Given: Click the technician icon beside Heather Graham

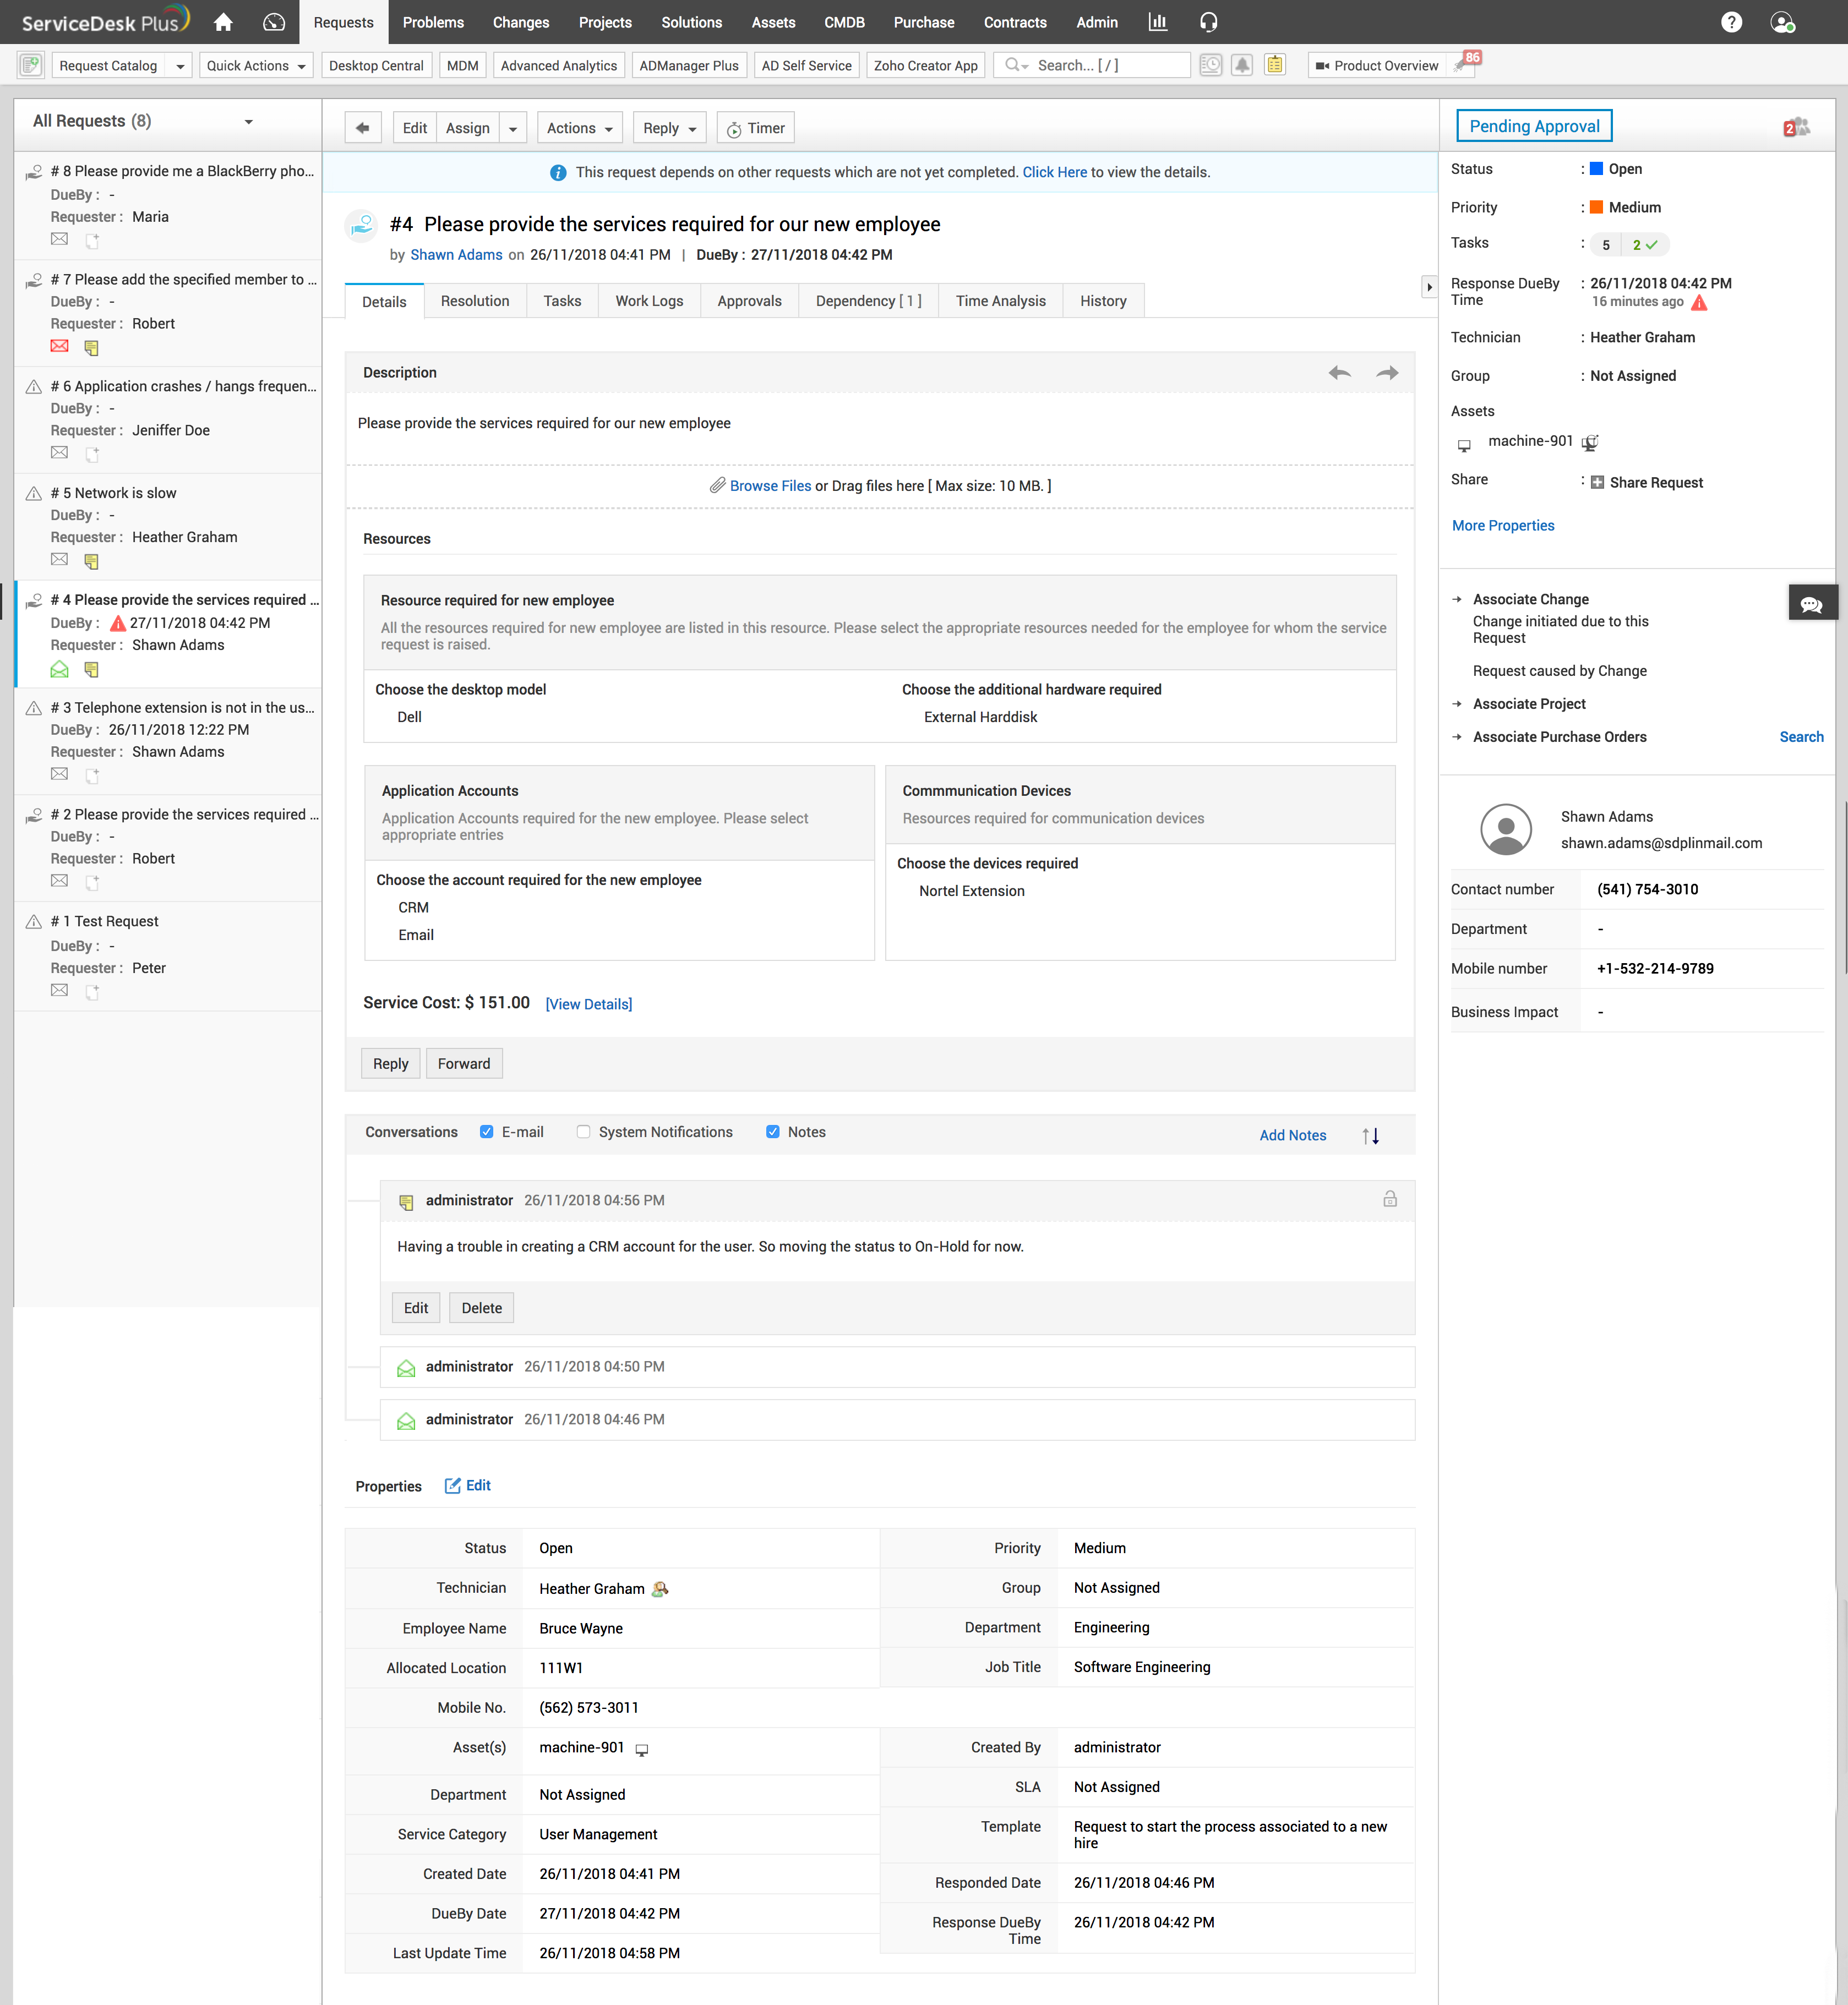Looking at the screenshot, I should click(x=660, y=1588).
